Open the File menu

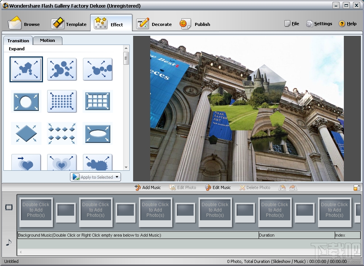[x=292, y=24]
